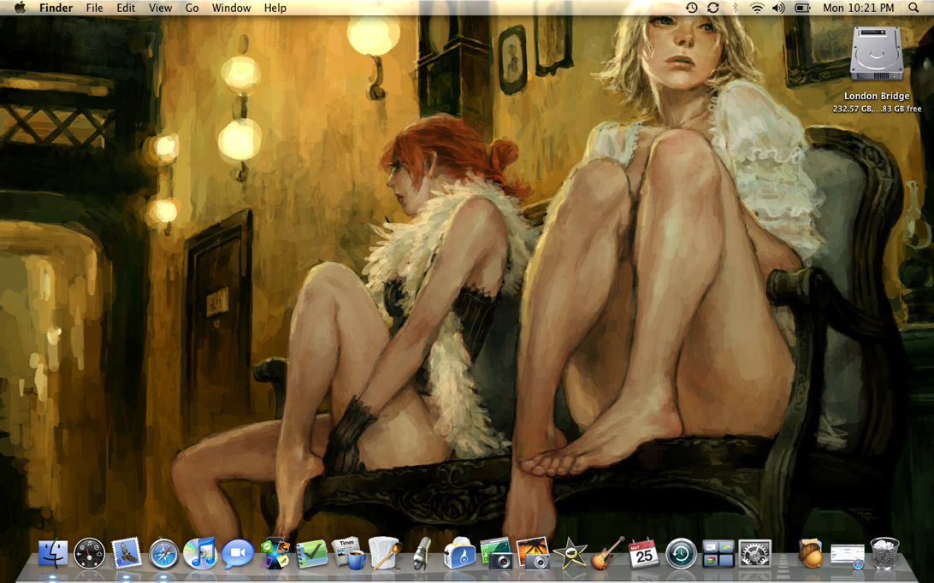Launch the microphone app in Dock

pyautogui.click(x=422, y=553)
